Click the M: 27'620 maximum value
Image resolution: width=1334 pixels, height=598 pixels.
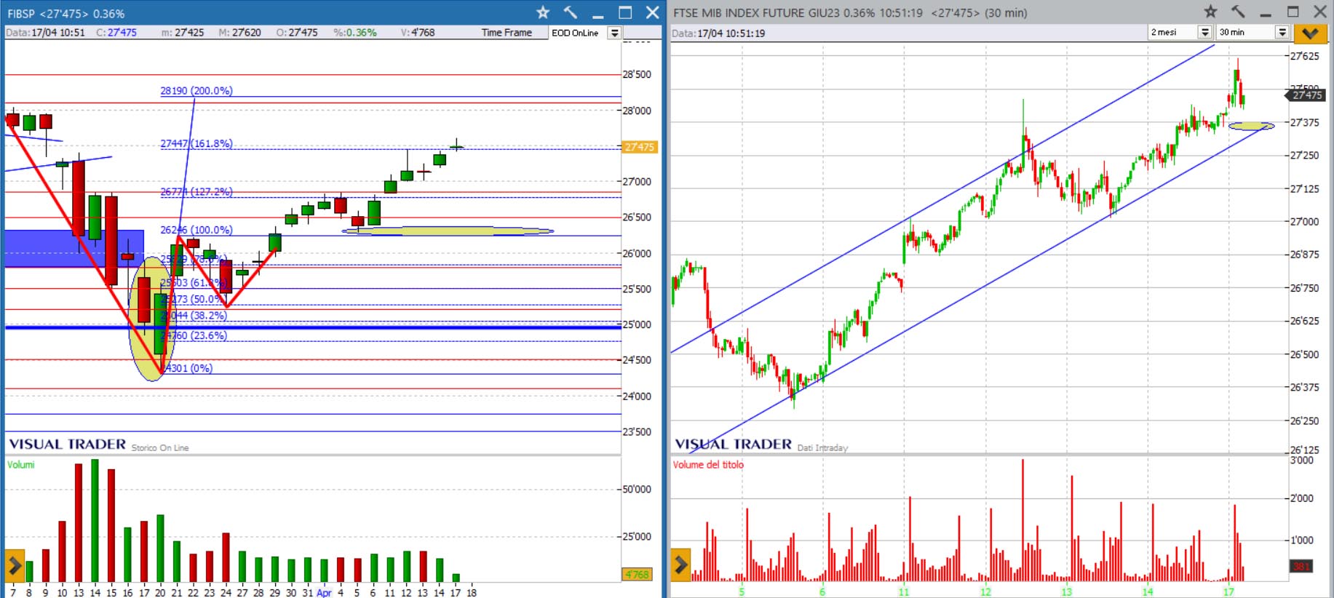point(239,33)
